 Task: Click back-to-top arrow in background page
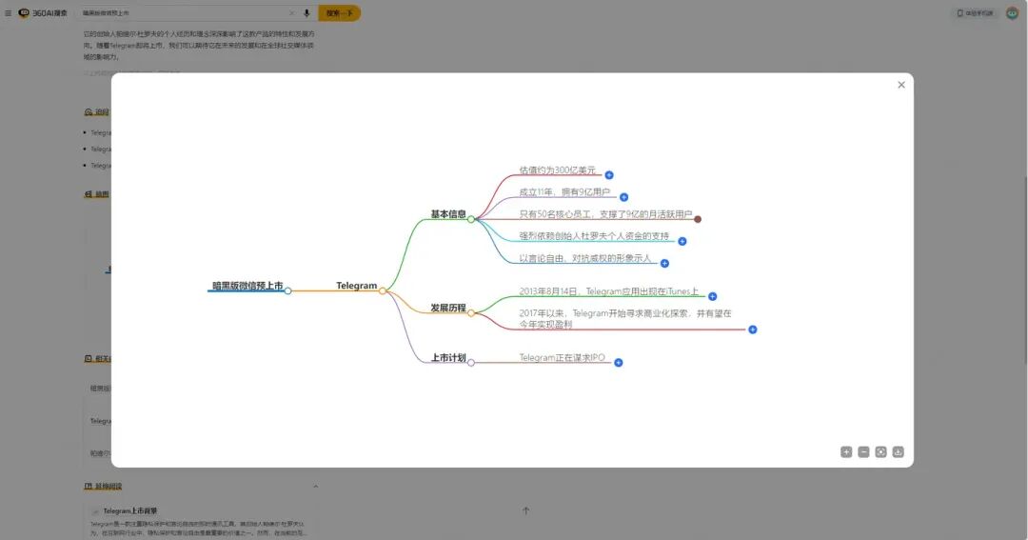tap(525, 510)
